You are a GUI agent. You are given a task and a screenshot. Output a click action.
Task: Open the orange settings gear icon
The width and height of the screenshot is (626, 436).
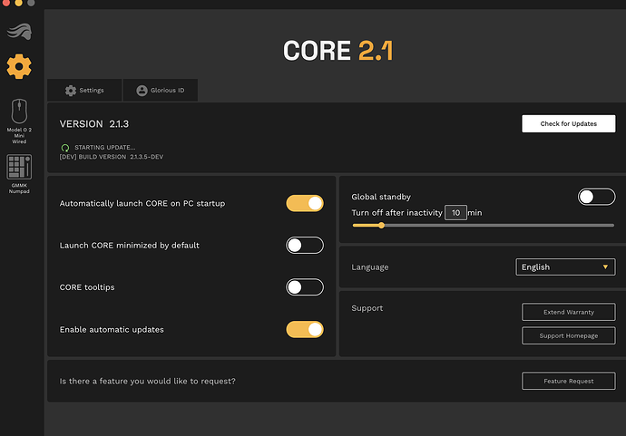pos(19,66)
